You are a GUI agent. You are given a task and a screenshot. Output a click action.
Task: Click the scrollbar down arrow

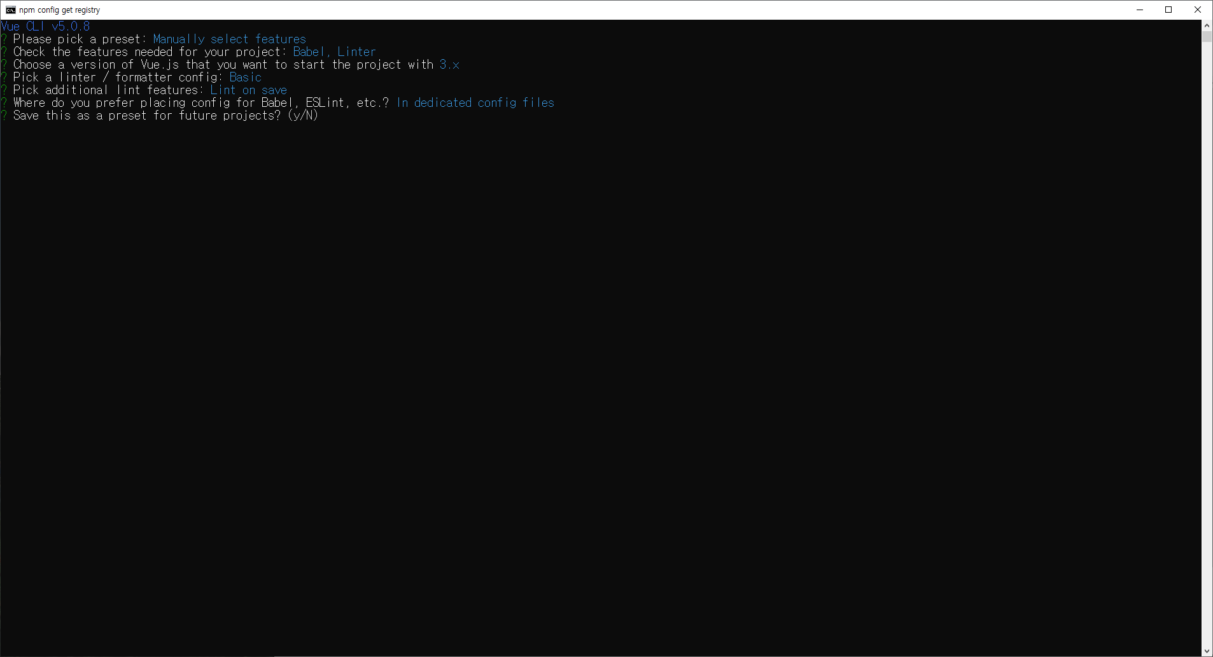coord(1207,651)
